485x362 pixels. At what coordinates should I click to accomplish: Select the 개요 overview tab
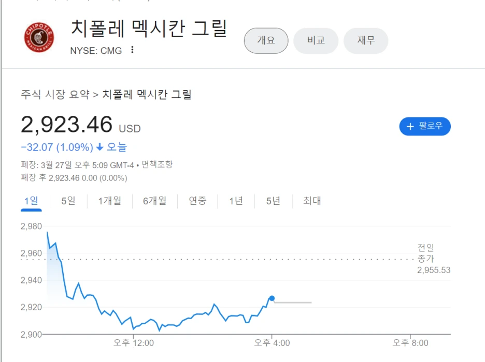tap(266, 40)
